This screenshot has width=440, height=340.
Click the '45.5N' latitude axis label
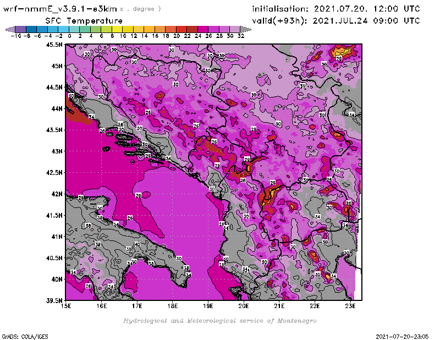(x=54, y=45)
